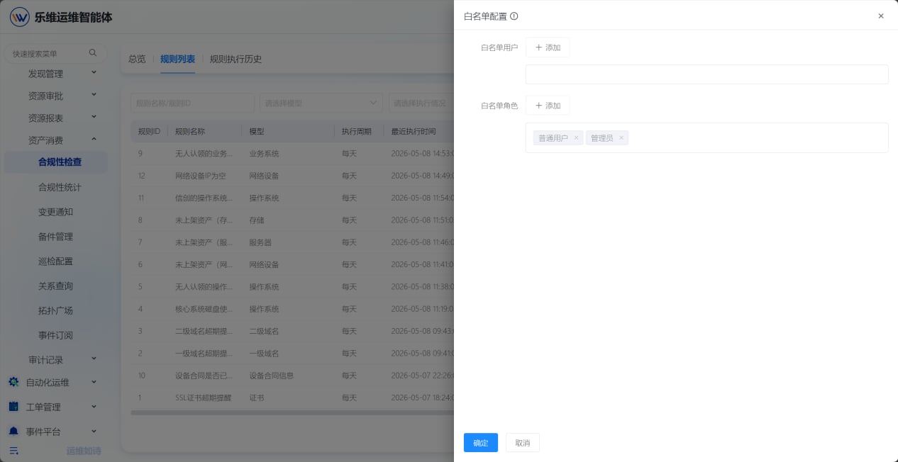Select rule row 一级域名超期提...
Screen dimensions: 898x462
(292, 353)
